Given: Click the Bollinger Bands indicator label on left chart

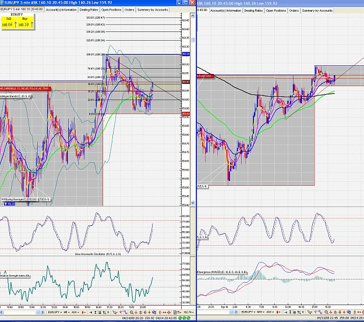Looking at the screenshot, I should pos(15,96).
